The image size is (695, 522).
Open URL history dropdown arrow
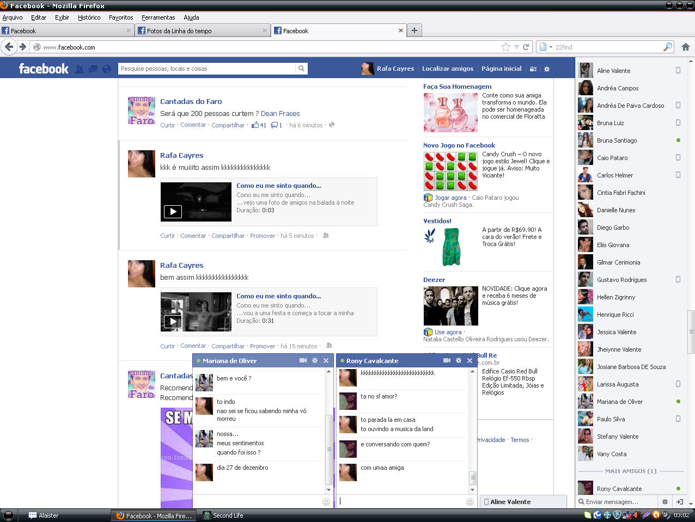pyautogui.click(x=516, y=47)
